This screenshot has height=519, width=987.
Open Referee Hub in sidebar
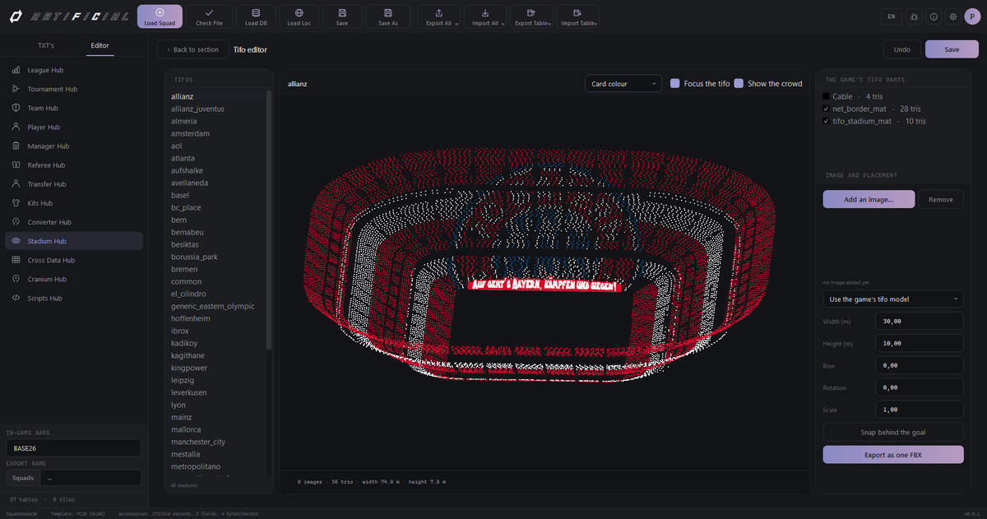click(x=74, y=165)
